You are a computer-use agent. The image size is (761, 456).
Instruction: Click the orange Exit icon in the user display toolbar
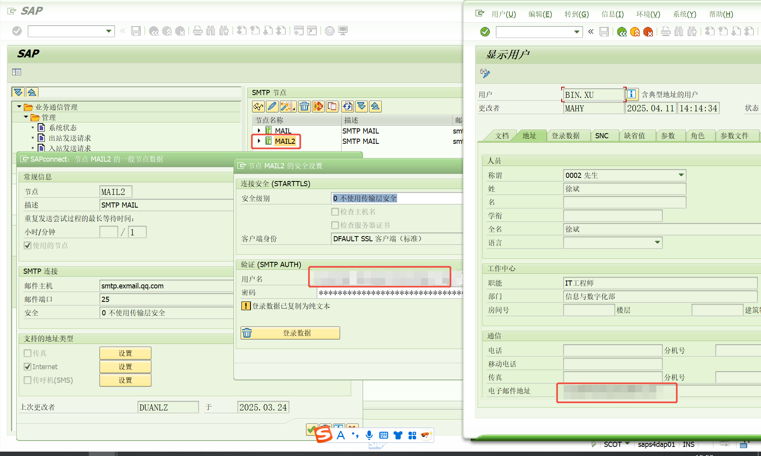635,32
